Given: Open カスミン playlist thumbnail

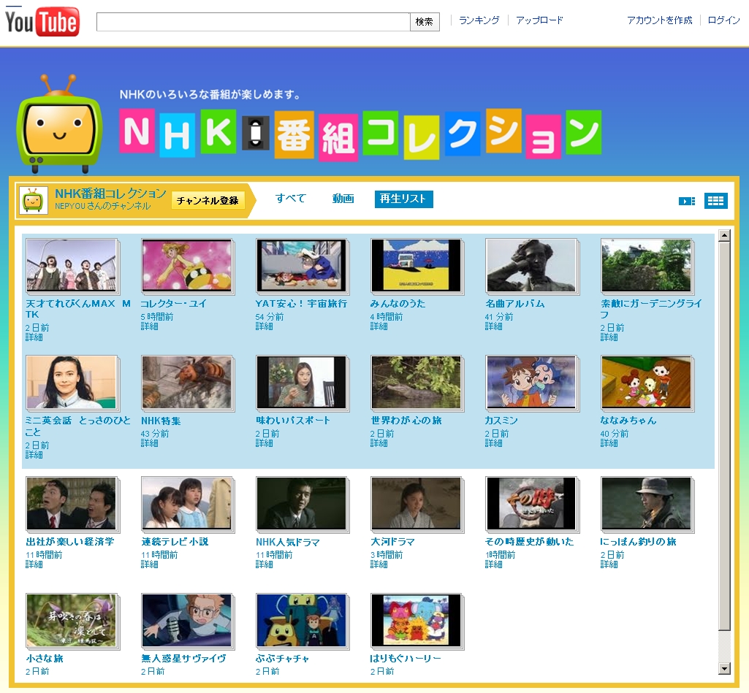Looking at the screenshot, I should pos(531,383).
